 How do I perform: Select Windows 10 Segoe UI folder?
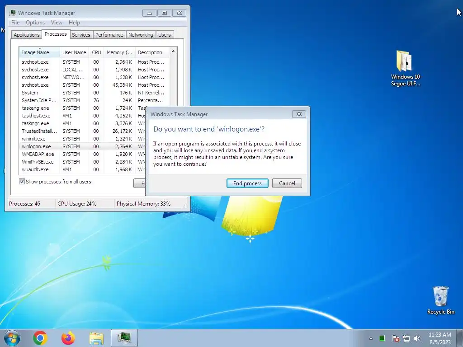pyautogui.click(x=405, y=68)
